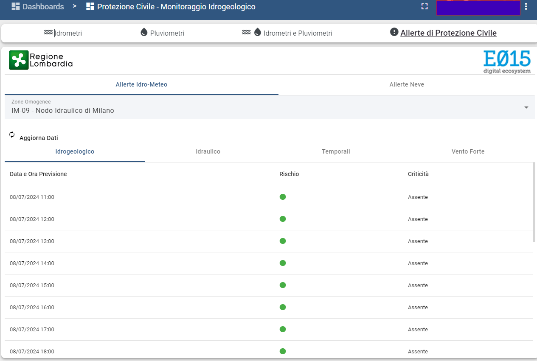Switch to the Vento Forte tab
The height and width of the screenshot is (361, 537).
[468, 151]
